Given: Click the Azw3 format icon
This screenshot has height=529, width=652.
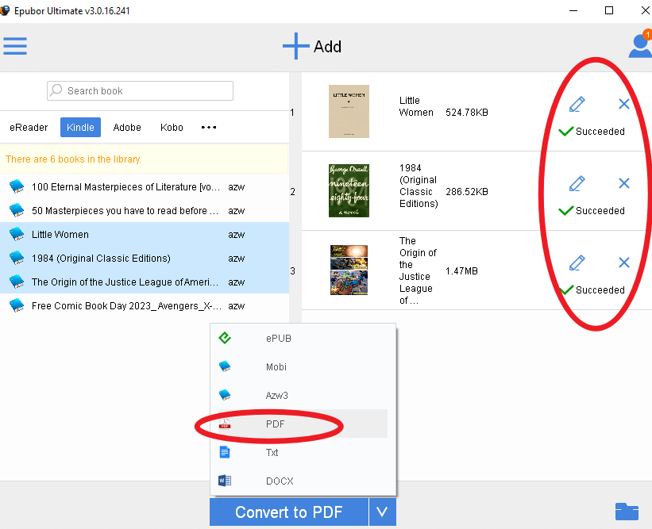Looking at the screenshot, I should pos(225,394).
